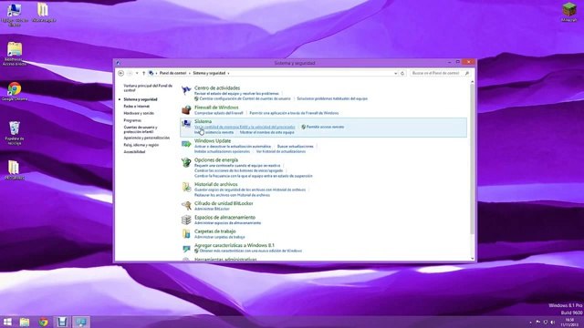
Task: Expand the chevron after Panel de control breadcrumb
Action: (x=189, y=73)
